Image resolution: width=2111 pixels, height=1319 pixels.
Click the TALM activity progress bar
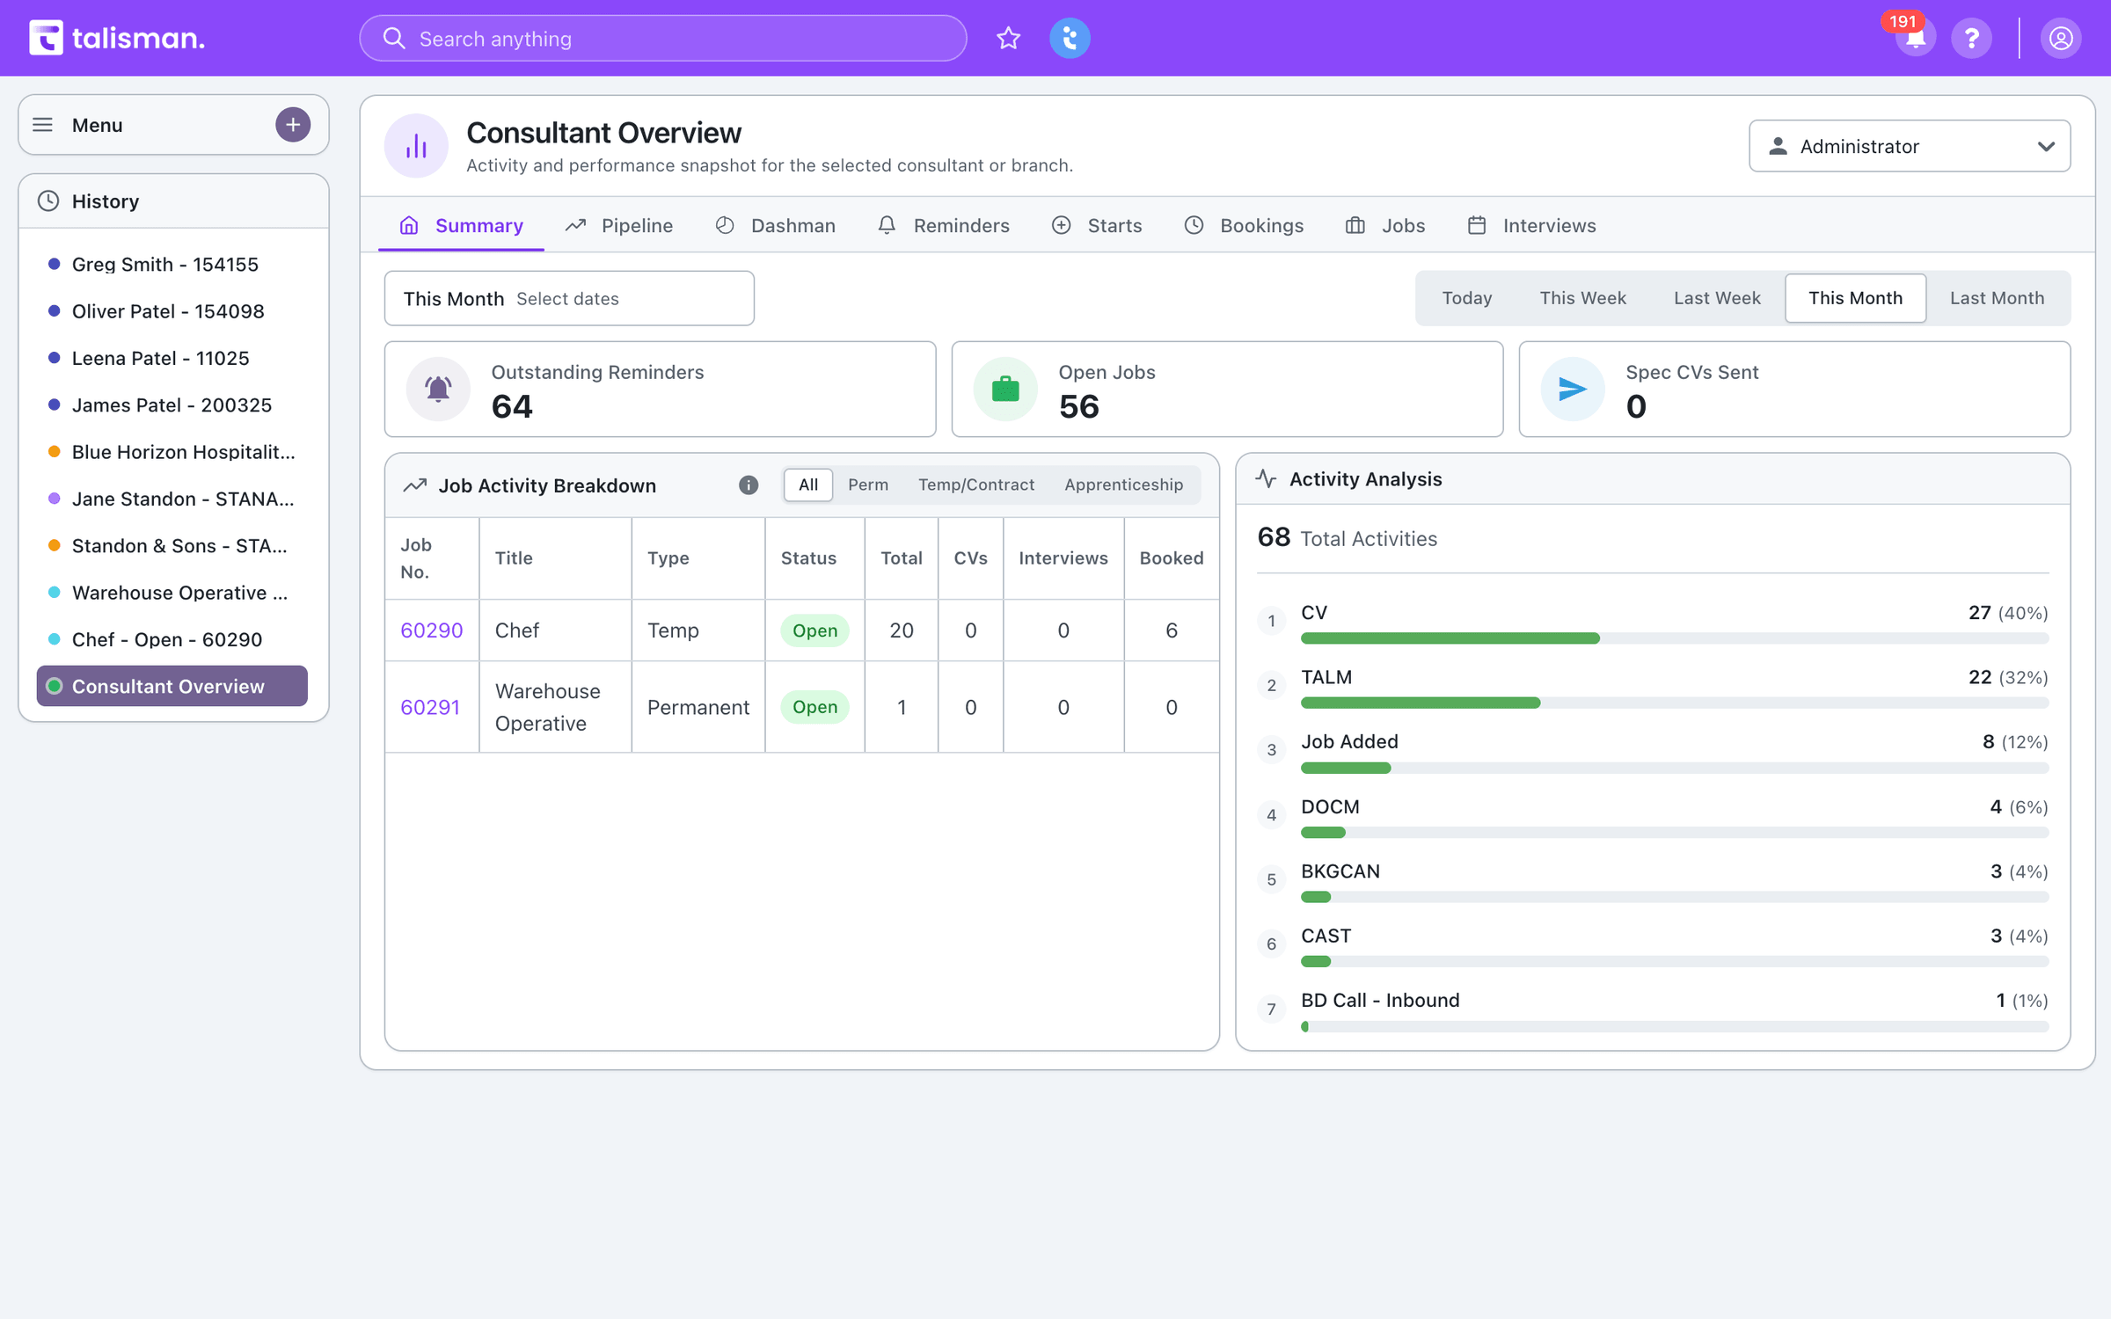[x=1675, y=703]
